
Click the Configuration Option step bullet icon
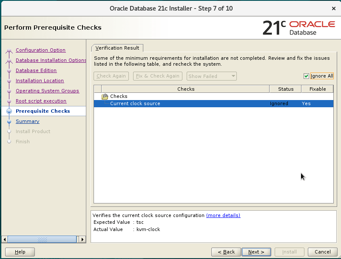pyautogui.click(x=9, y=50)
